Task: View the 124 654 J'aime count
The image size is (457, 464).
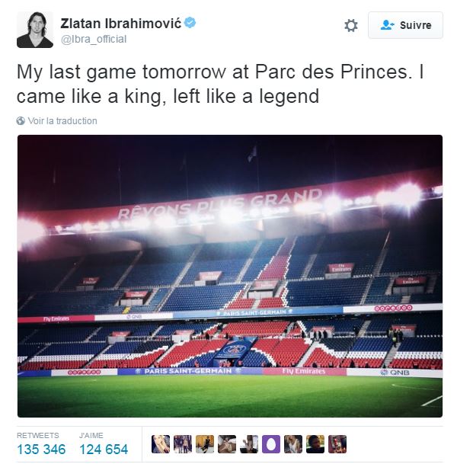Action: click(104, 450)
